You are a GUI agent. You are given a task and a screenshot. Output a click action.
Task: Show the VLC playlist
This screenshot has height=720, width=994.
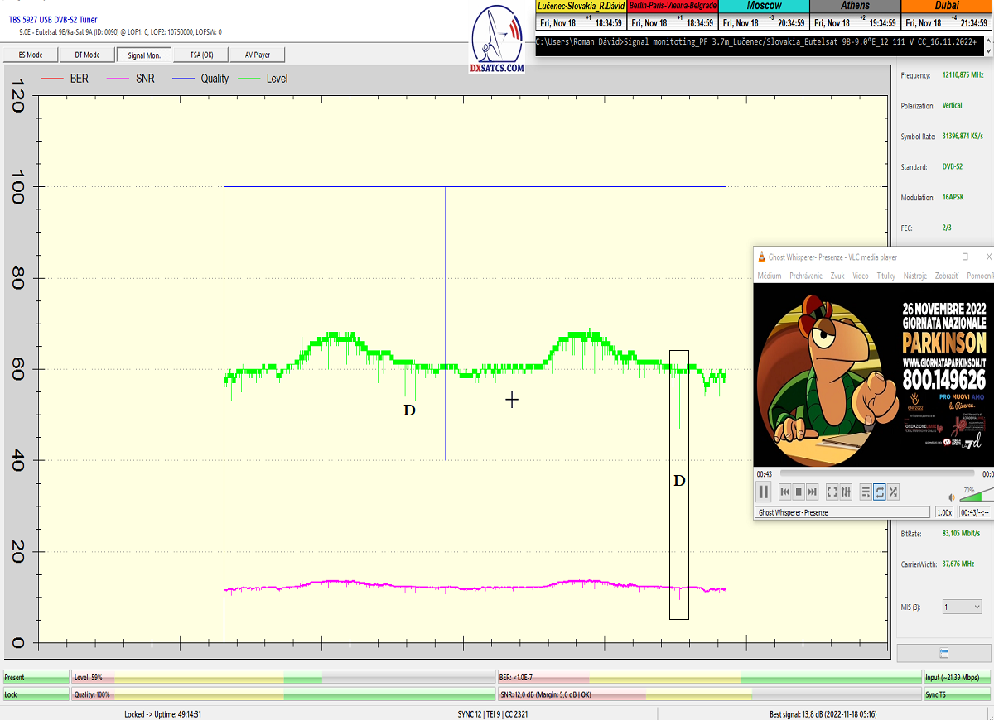pos(866,492)
